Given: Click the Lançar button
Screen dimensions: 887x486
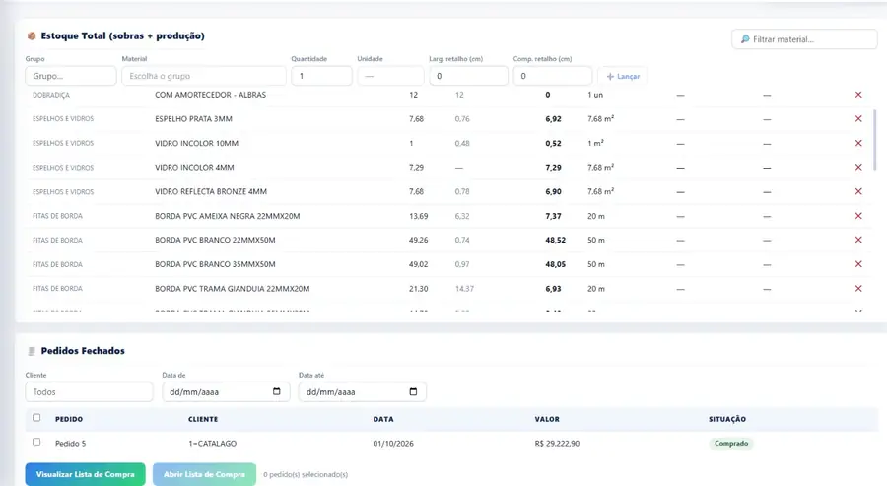Looking at the screenshot, I should tap(623, 76).
